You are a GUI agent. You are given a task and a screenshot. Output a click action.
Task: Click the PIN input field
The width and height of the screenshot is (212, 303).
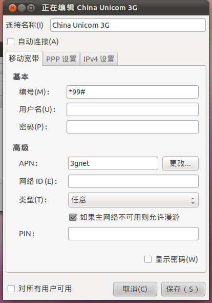coord(133,234)
